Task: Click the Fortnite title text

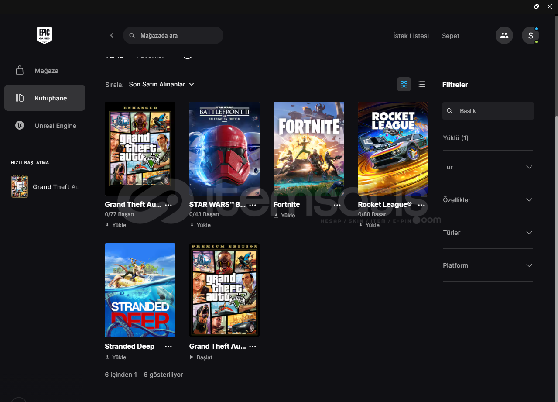Action: click(287, 204)
